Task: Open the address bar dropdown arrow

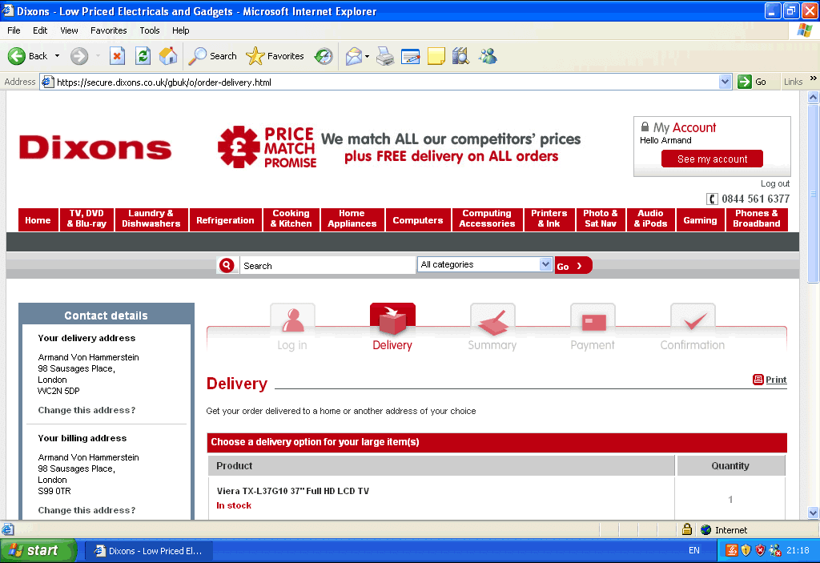Action: 725,82
